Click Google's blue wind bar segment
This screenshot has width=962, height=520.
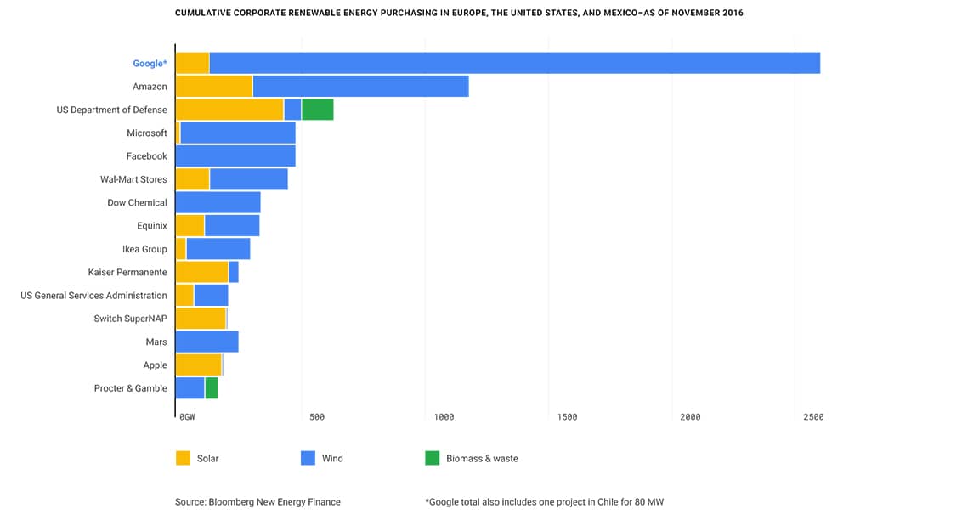click(x=515, y=63)
